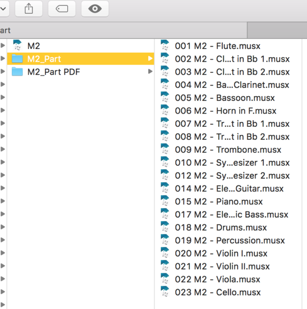
Task: Click the icon of 012 M2 Synthesizer 2 file
Action: [165, 175]
